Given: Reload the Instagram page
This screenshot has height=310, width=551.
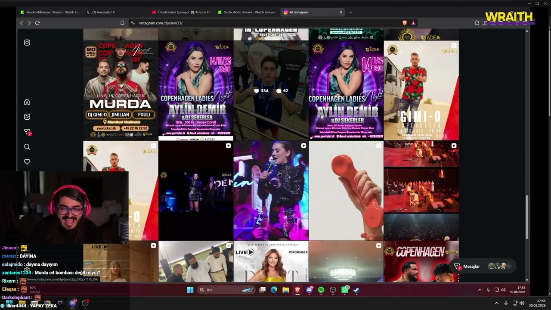Looking at the screenshot, I should click(x=37, y=23).
